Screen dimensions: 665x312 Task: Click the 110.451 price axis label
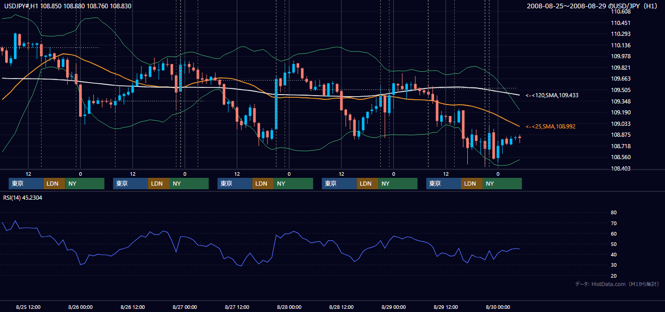click(x=621, y=23)
